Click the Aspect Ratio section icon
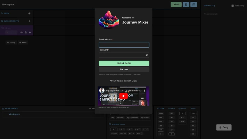 point(110,124)
